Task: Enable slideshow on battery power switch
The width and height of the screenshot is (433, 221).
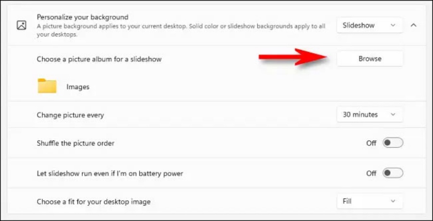Action: point(393,173)
